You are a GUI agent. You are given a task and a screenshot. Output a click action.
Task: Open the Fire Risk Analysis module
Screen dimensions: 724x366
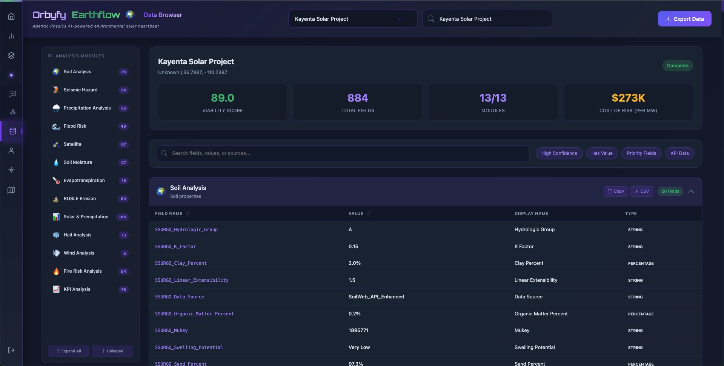click(x=83, y=271)
